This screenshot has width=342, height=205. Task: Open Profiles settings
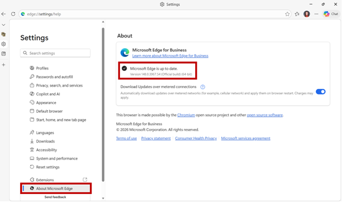(42, 69)
